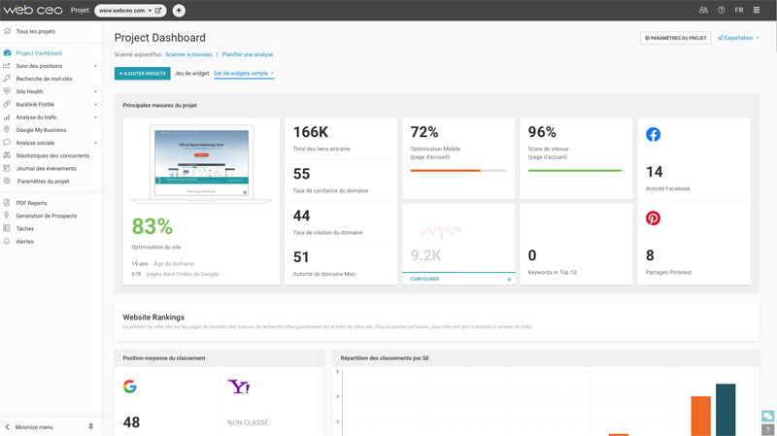Click the website laptop preview thumbnail
777x436 pixels.
pos(202,163)
